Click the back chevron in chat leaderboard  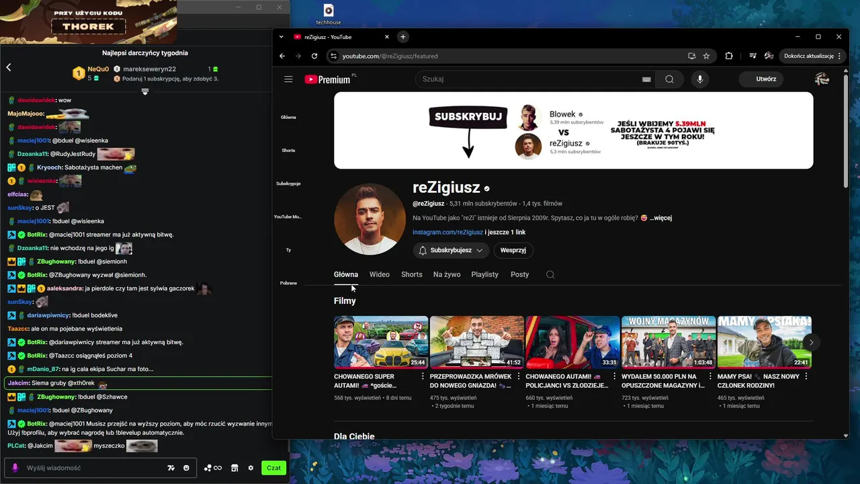[x=9, y=67]
